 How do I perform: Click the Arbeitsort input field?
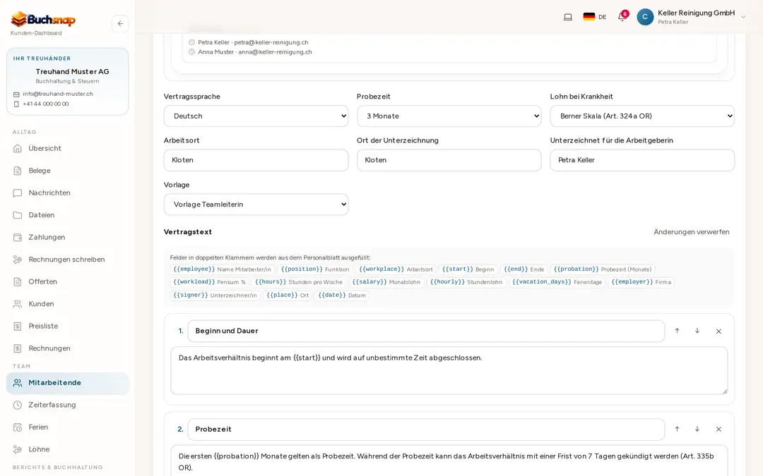pos(256,160)
